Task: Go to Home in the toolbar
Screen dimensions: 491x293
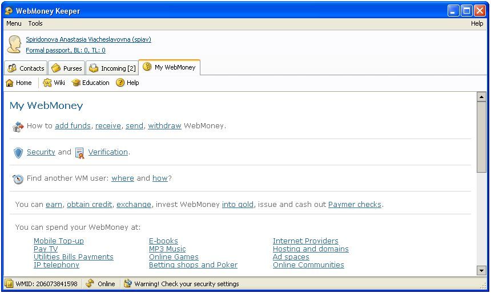Action: coord(19,83)
